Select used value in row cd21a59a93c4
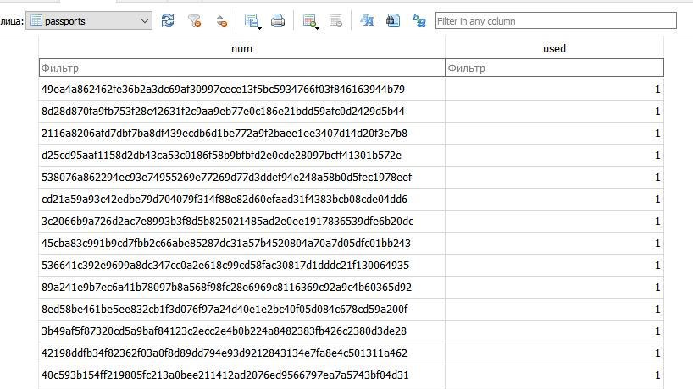Image resolution: width=693 pixels, height=389 pixels. pos(554,200)
